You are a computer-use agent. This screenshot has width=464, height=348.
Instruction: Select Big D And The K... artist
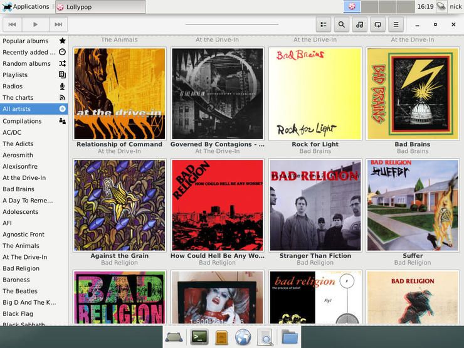coord(34,302)
